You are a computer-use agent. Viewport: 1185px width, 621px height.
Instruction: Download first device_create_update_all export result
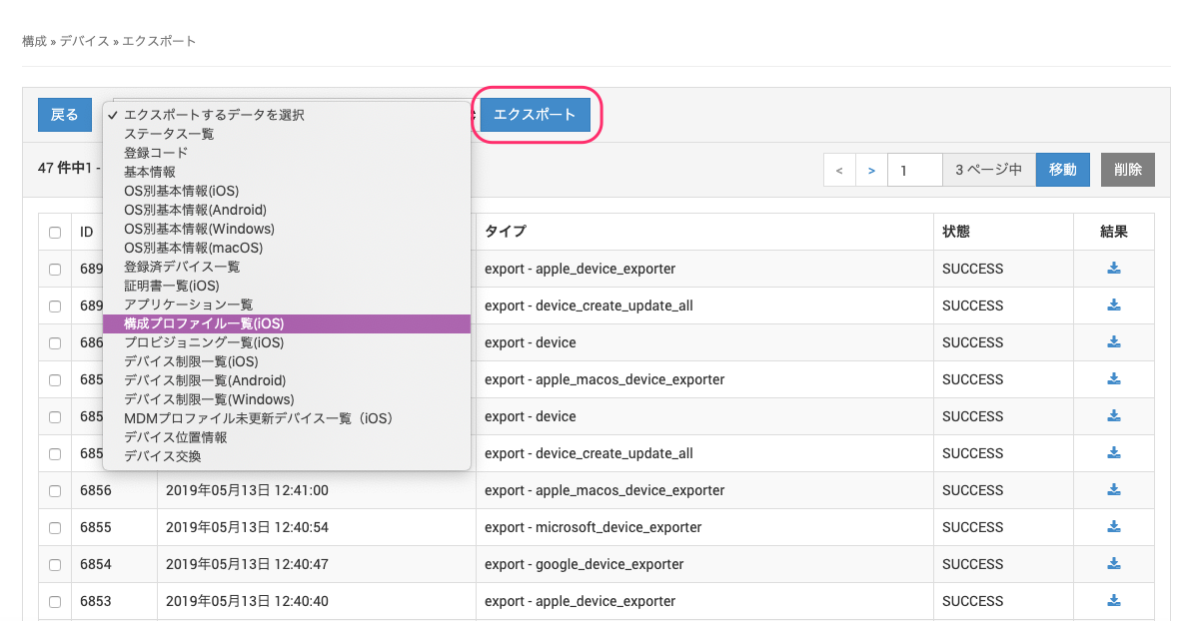tap(1114, 306)
